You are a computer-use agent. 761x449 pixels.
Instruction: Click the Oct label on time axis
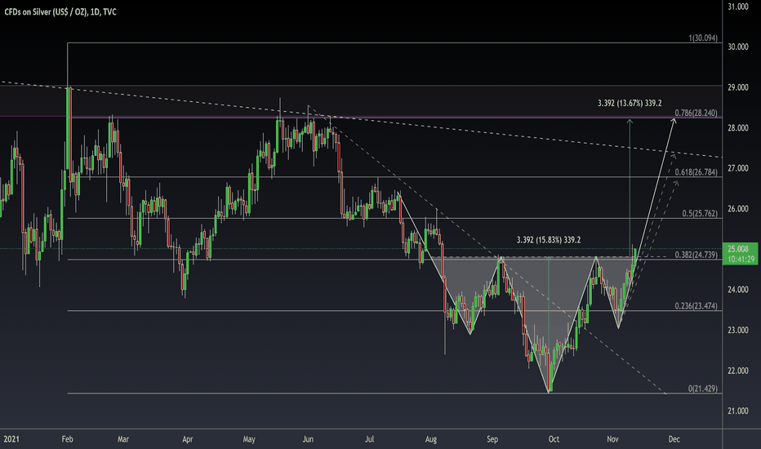click(554, 439)
